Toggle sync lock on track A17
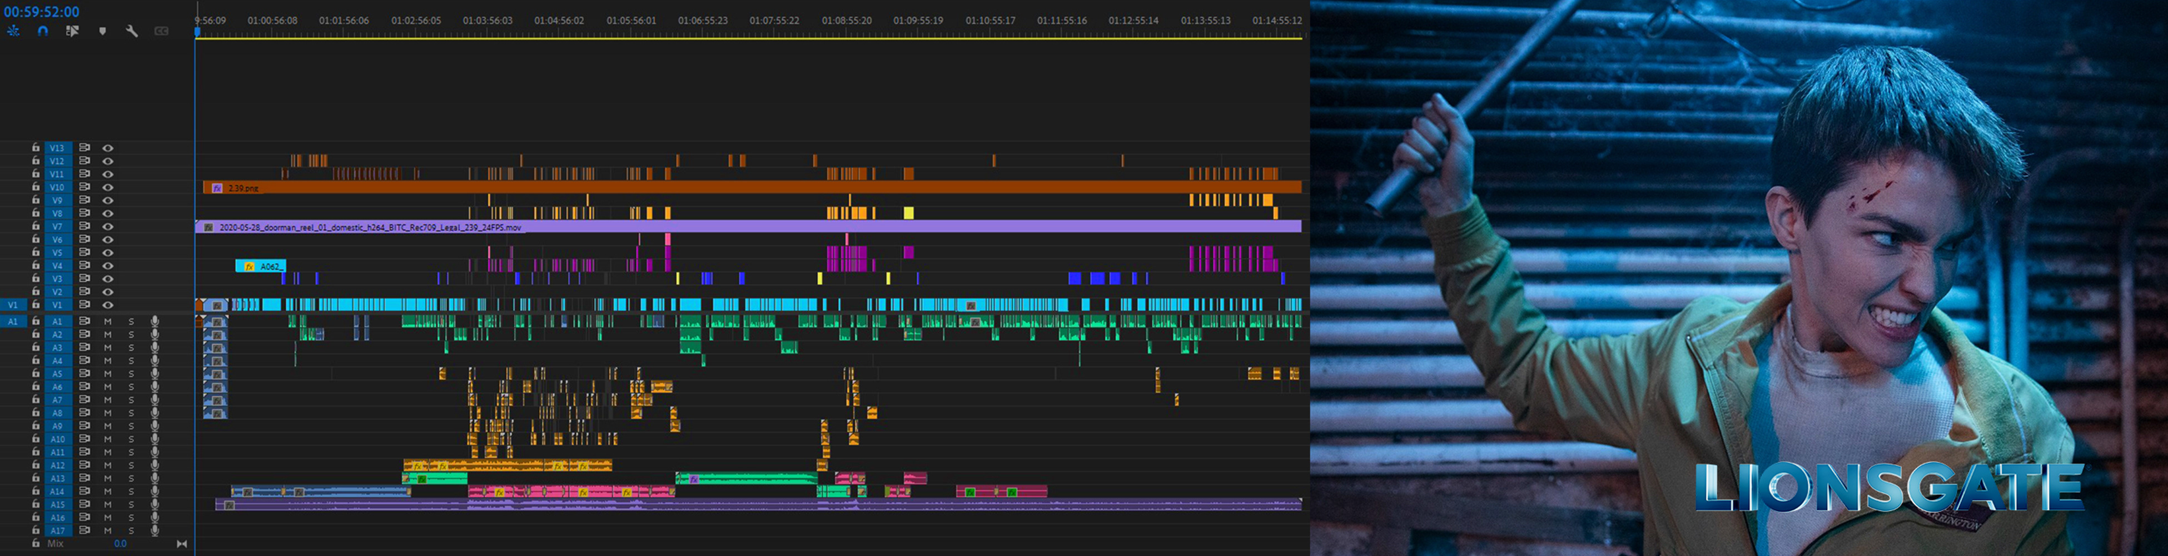The image size is (2168, 556). pos(84,530)
